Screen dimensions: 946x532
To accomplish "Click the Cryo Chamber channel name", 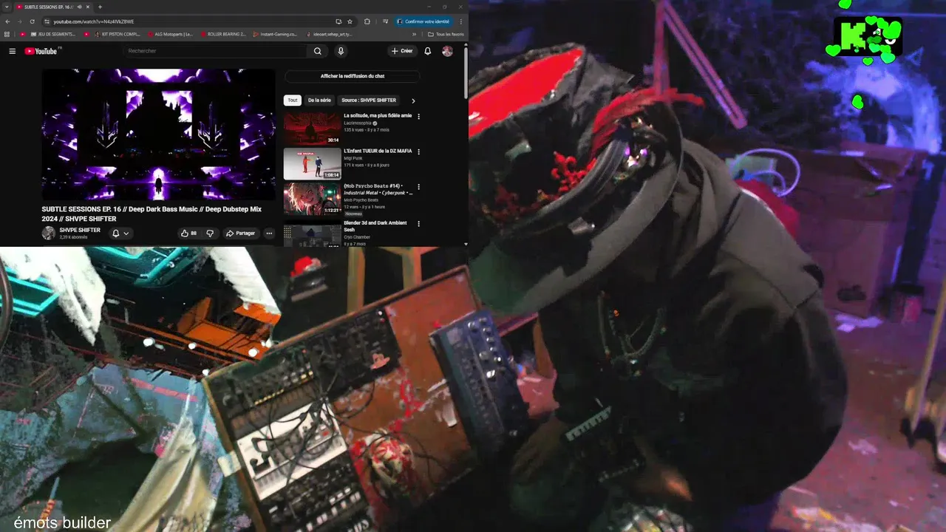I will 357,237.
